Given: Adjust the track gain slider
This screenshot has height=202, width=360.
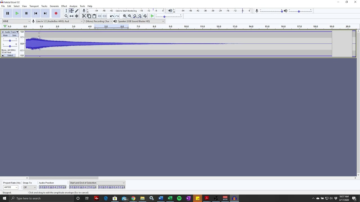Looking at the screenshot, I should pos(10,41).
